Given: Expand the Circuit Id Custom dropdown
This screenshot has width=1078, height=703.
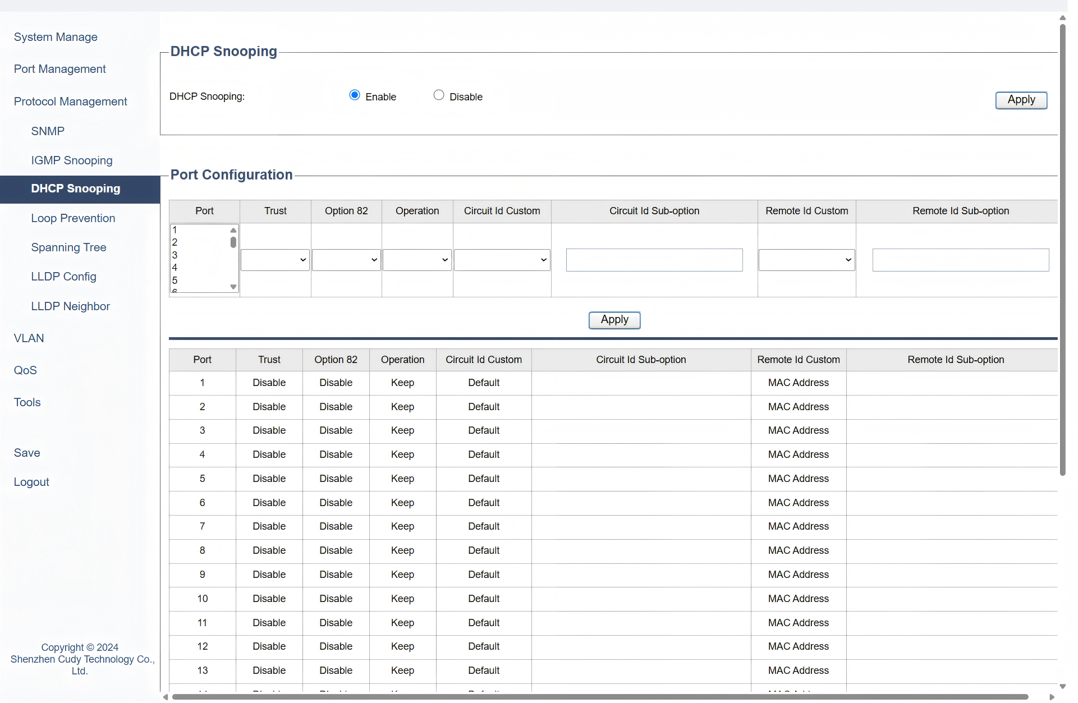Looking at the screenshot, I should pos(502,260).
